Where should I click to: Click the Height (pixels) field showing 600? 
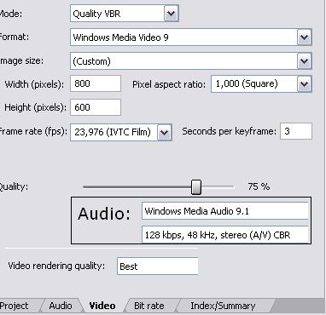click(x=96, y=107)
